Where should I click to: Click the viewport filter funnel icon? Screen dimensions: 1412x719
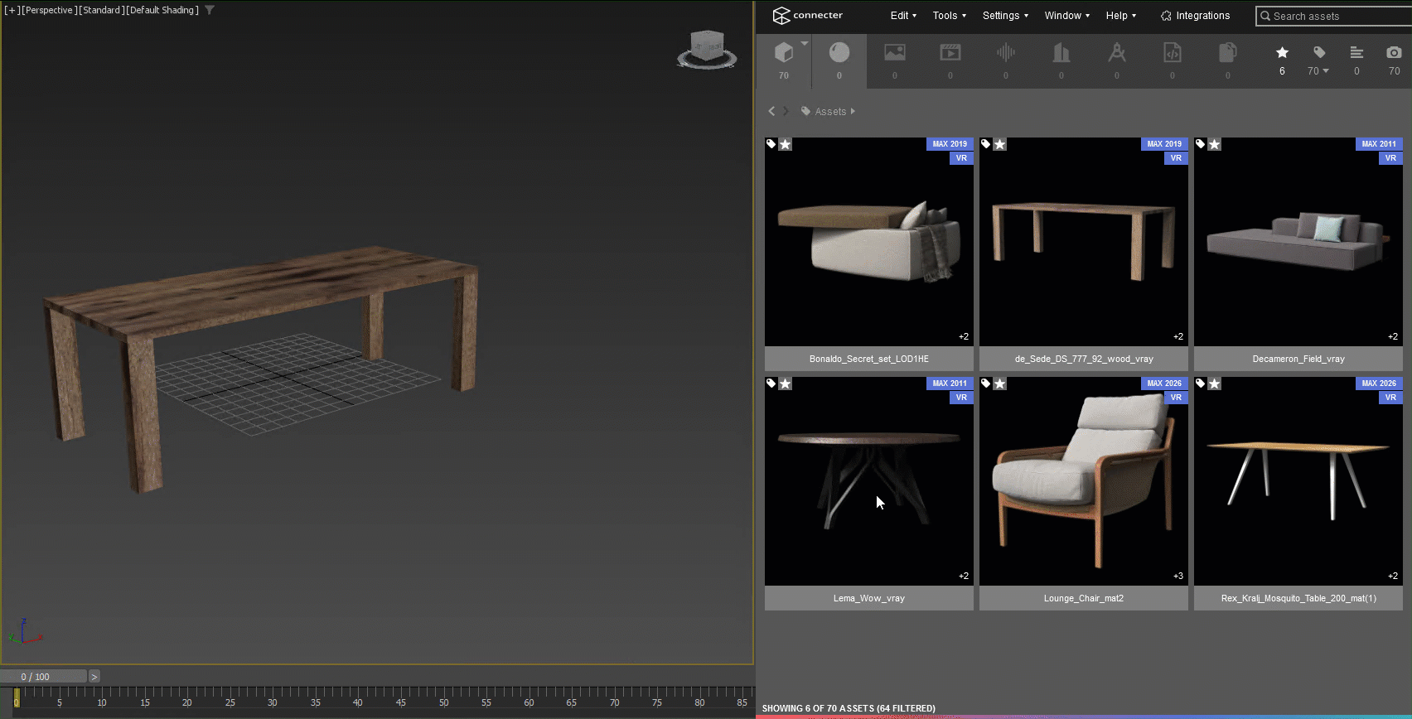210,10
